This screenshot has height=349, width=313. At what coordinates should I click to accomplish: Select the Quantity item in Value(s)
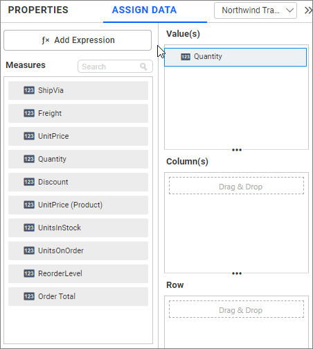pyautogui.click(x=235, y=57)
